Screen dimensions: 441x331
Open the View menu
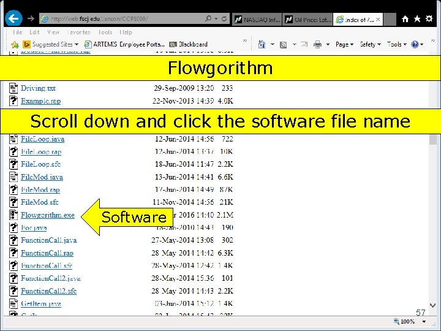[x=53, y=32]
